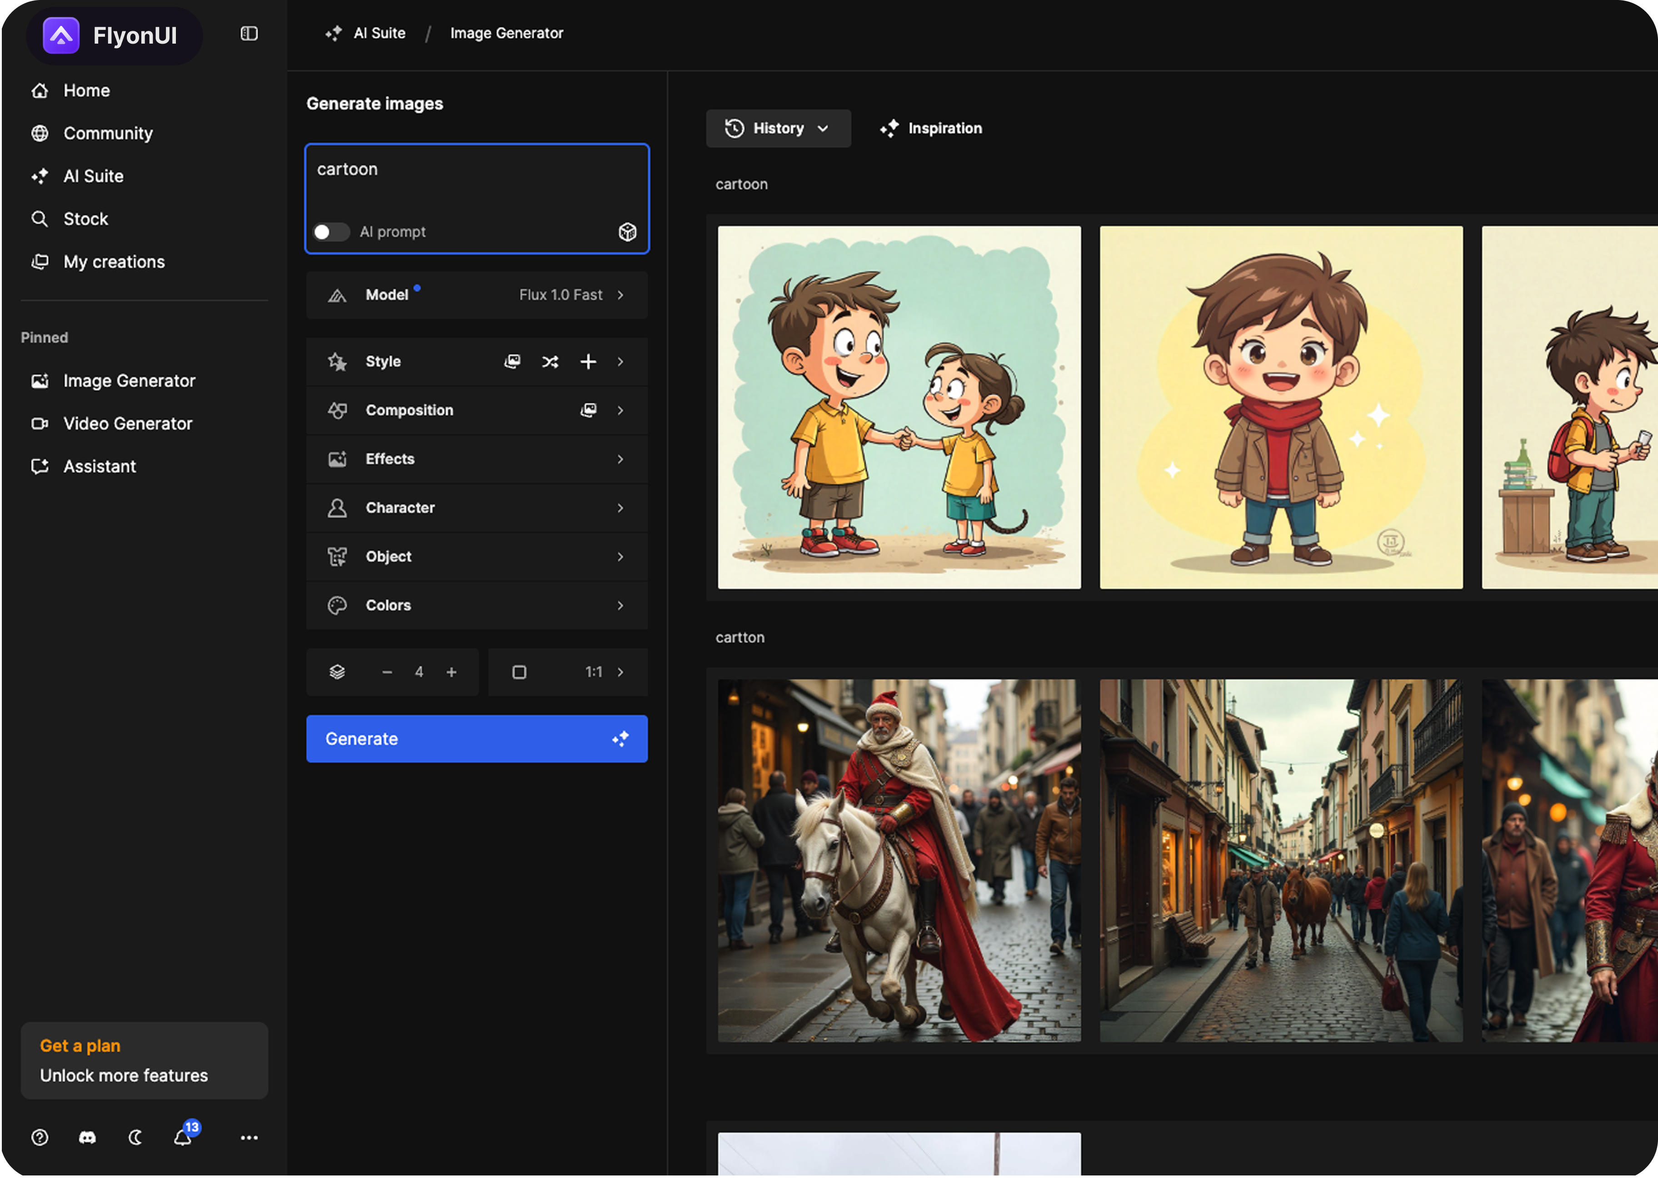Click the Pinned section label
Viewport: 1658px width, 1180px height.
45,338
